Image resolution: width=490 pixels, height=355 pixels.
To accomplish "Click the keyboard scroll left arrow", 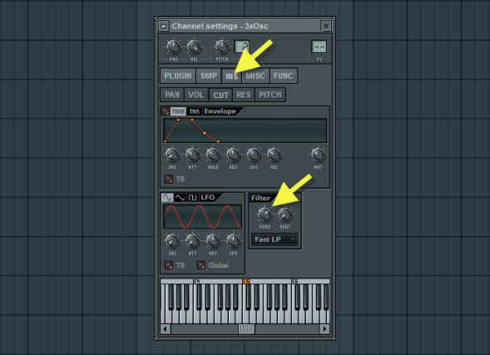I will coord(166,328).
